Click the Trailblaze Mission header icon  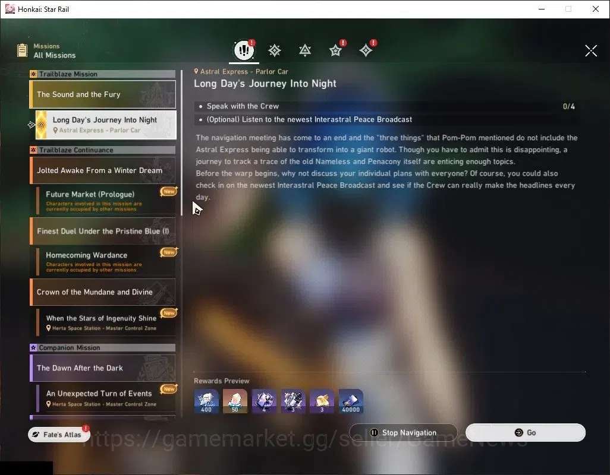33,74
